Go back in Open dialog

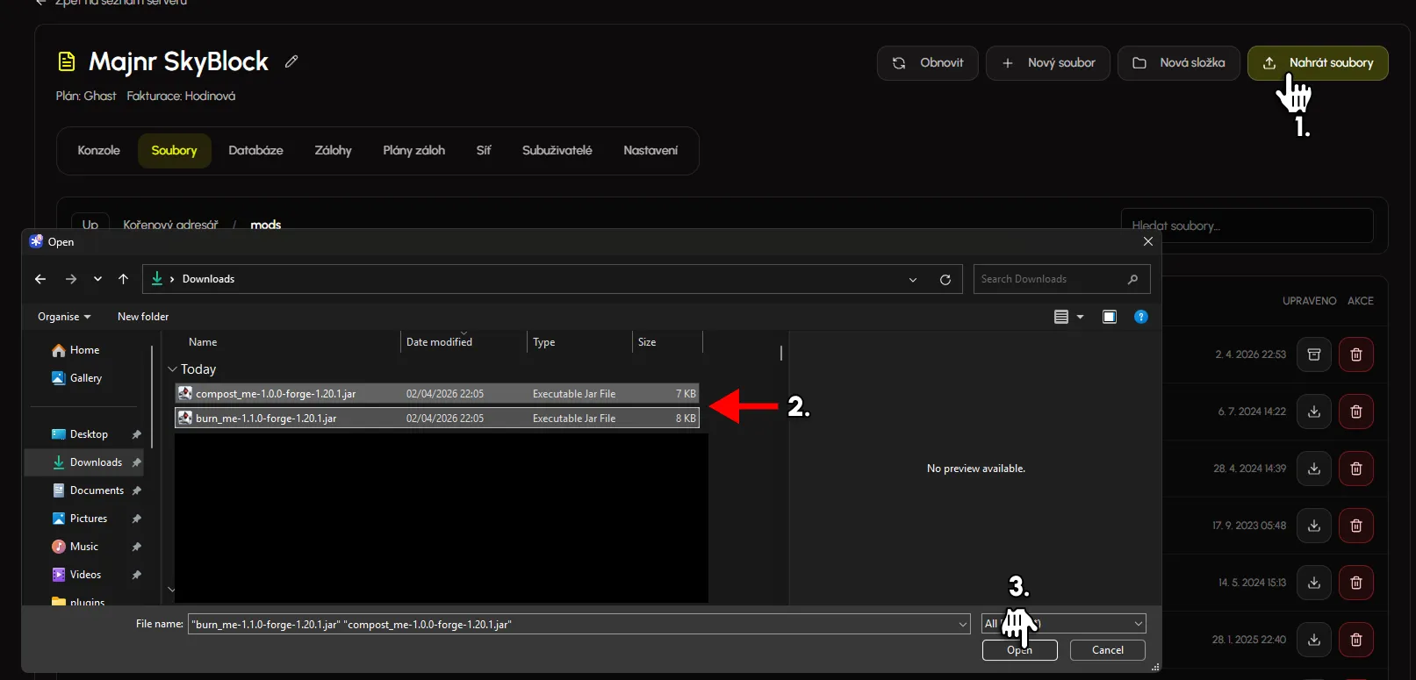(x=40, y=279)
